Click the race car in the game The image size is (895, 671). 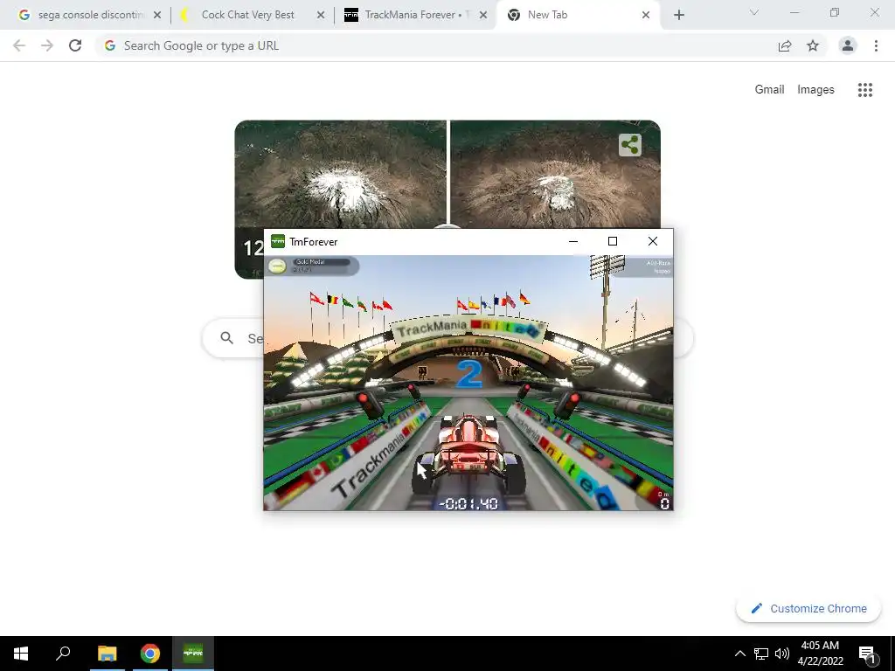pyautogui.click(x=468, y=454)
